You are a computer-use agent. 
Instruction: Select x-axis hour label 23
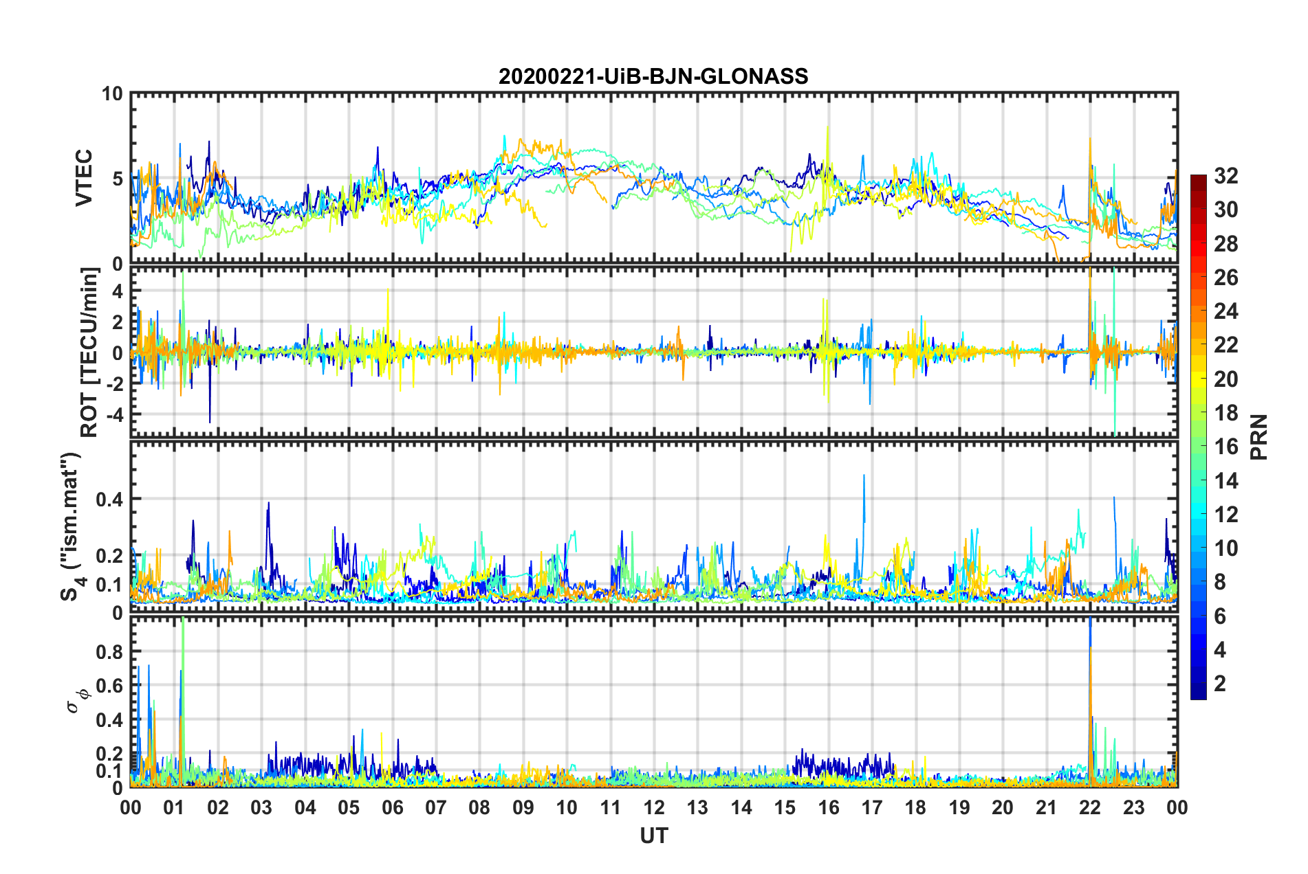[1134, 807]
